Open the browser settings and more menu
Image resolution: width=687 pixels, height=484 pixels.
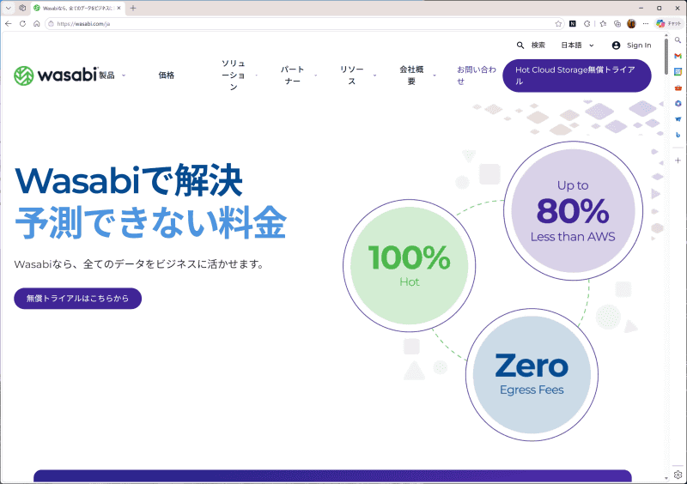pyautogui.click(x=646, y=24)
